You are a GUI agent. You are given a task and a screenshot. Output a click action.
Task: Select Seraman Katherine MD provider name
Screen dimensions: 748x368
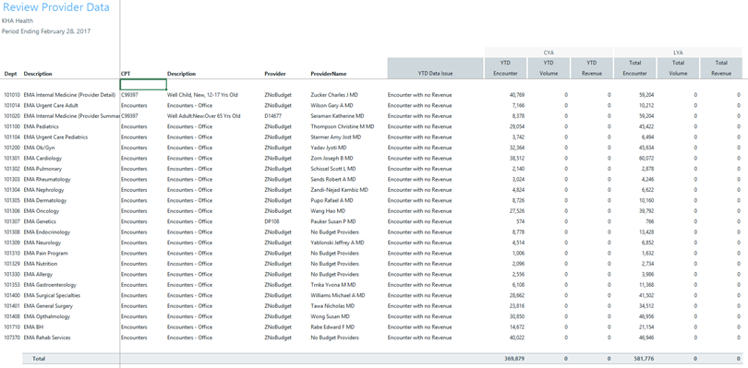pos(337,116)
